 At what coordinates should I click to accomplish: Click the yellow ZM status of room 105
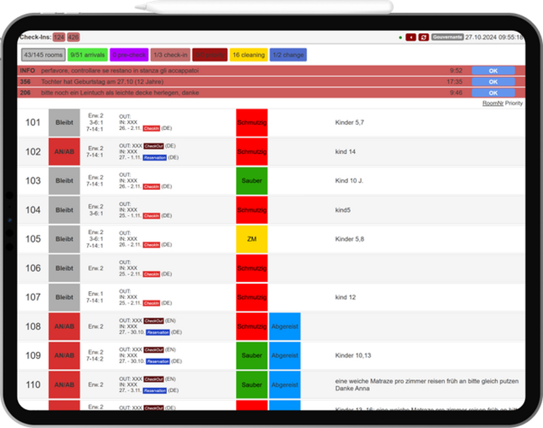coord(252,239)
